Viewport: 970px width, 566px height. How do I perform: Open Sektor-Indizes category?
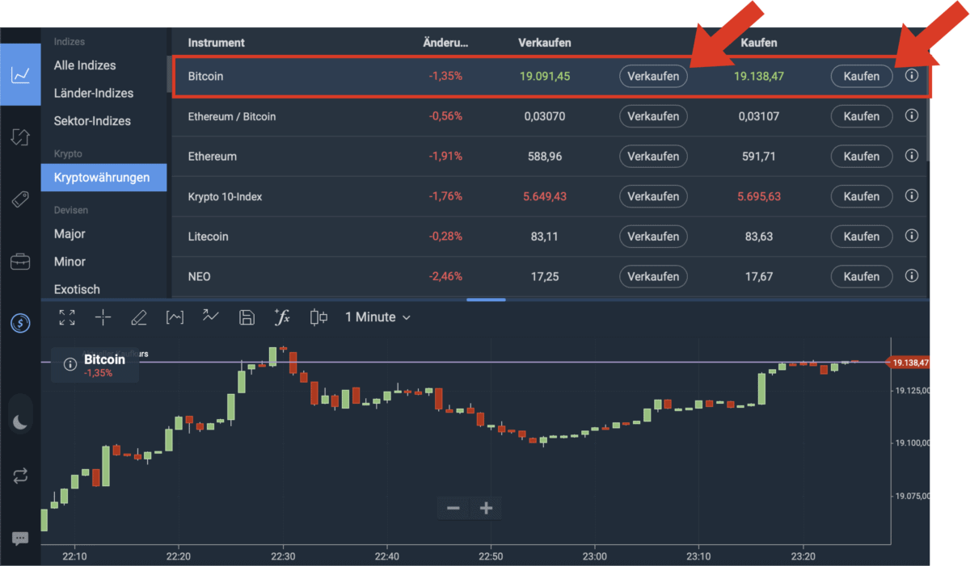(92, 121)
